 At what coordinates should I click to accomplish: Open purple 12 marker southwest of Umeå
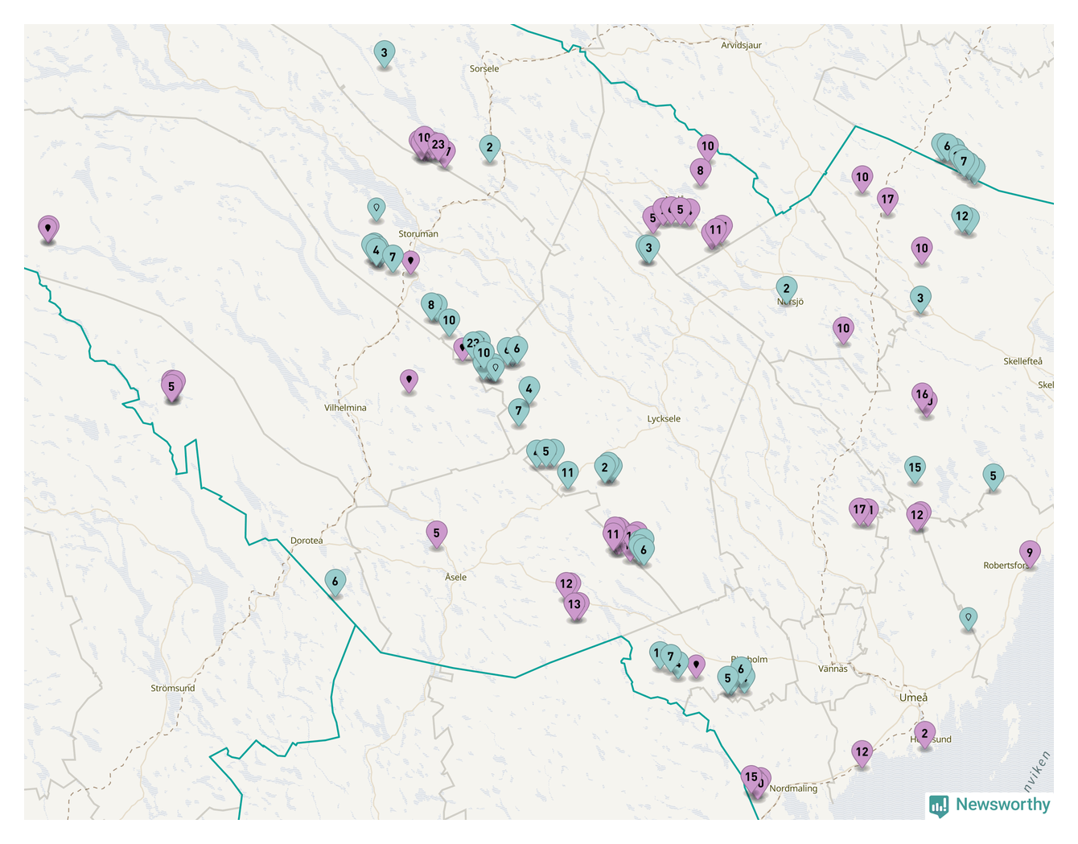(x=862, y=754)
